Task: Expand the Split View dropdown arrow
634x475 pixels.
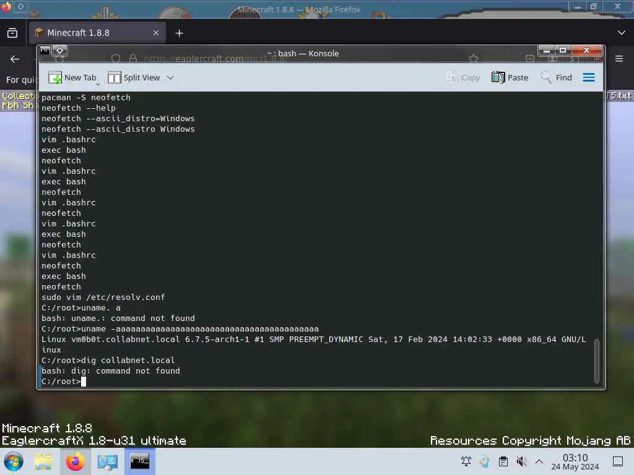Action: pyautogui.click(x=170, y=77)
